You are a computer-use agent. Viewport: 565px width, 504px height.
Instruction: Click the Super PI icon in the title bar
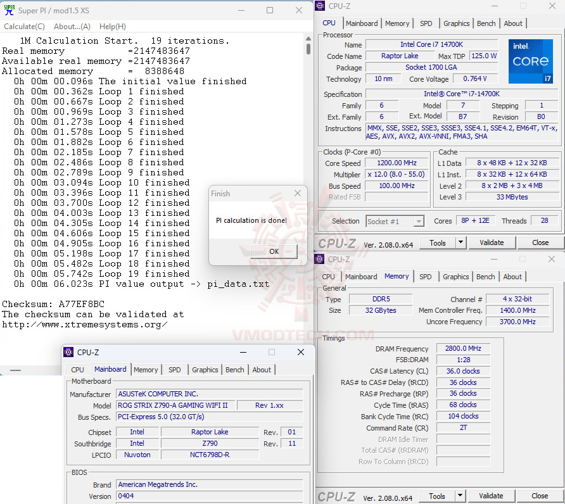pos(9,9)
